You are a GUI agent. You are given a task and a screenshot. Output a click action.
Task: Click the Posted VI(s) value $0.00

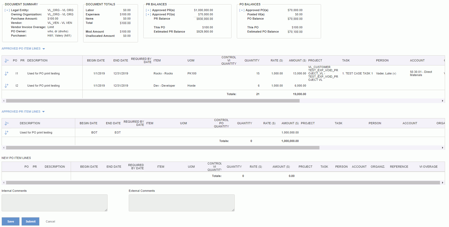pyautogui.click(x=299, y=15)
